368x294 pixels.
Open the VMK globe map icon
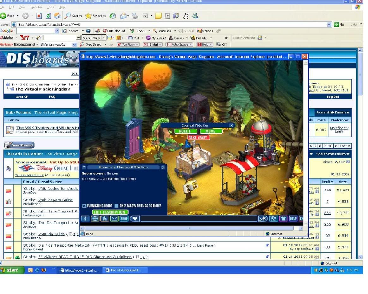point(95,219)
